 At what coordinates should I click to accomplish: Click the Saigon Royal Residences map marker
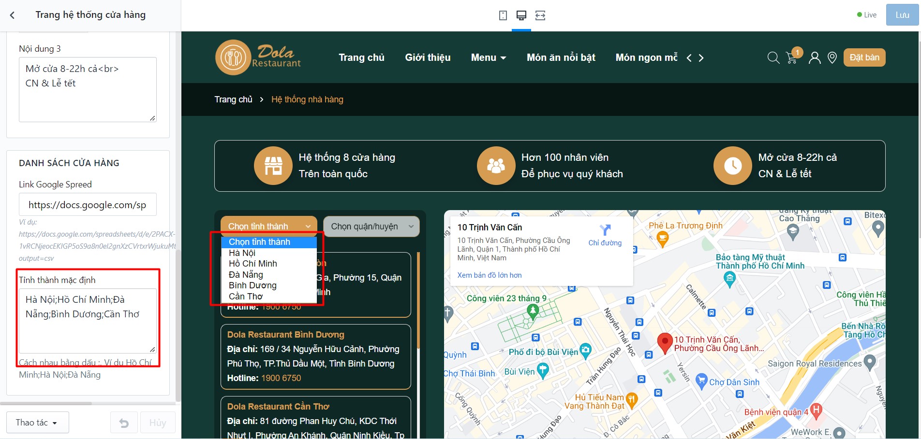[870, 362]
